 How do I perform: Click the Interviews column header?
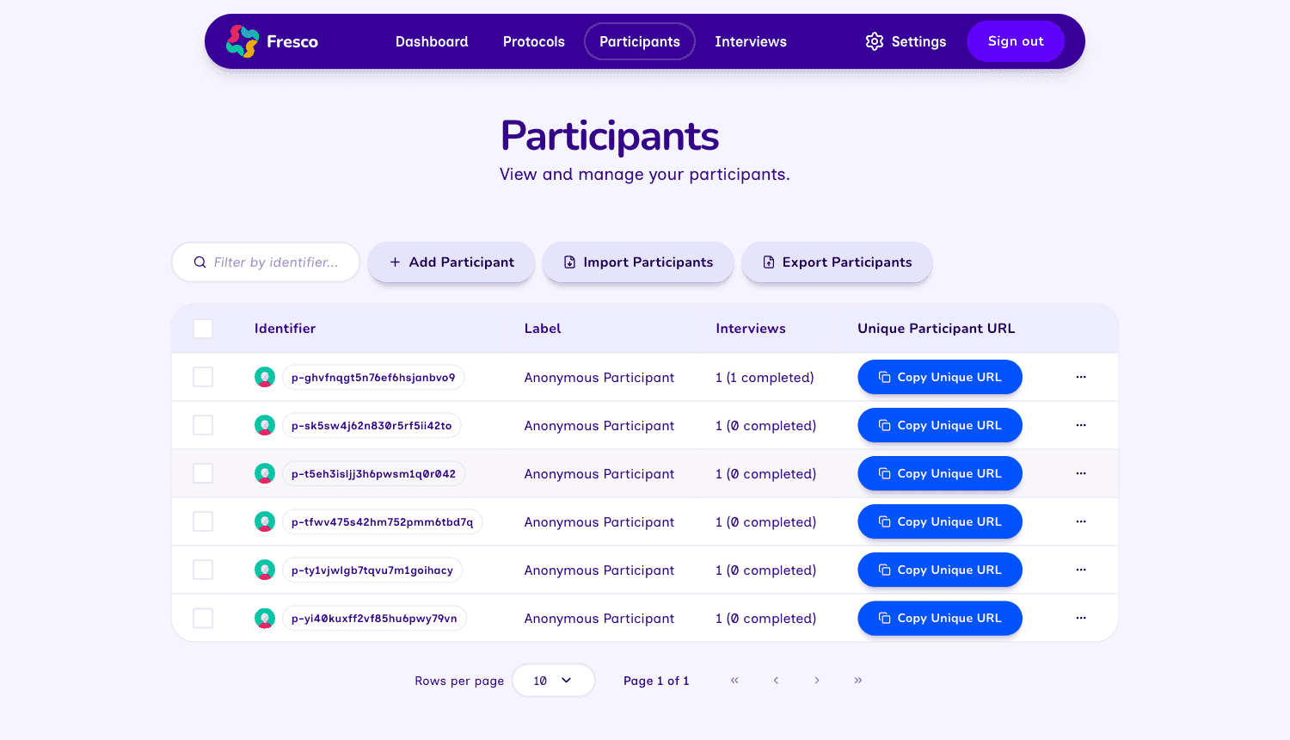tap(751, 329)
